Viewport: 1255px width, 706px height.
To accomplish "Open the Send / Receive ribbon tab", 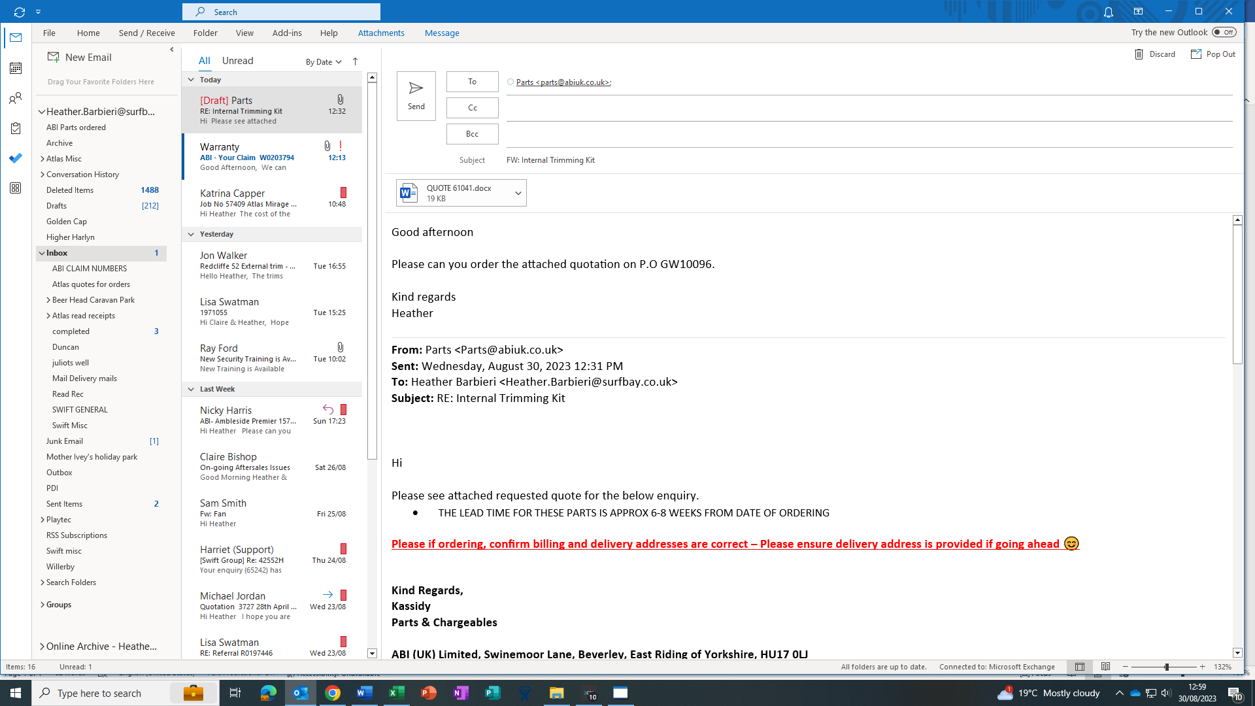I will pos(146,33).
